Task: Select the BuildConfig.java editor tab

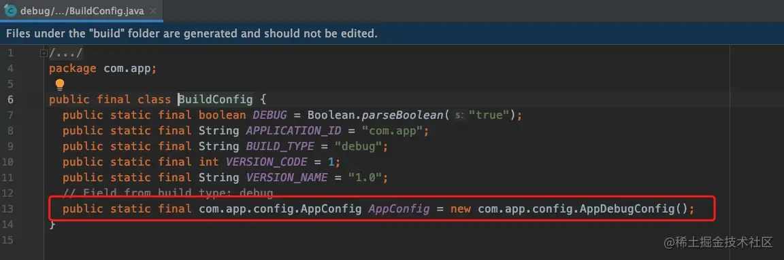Action: click(x=81, y=11)
